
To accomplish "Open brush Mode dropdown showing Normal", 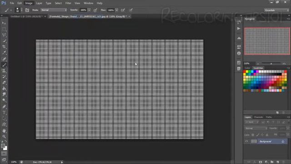I will [x=54, y=10].
